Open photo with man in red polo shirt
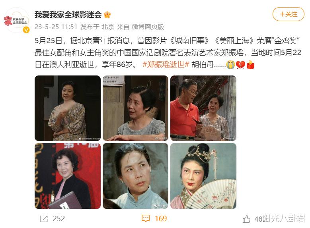The width and height of the screenshot is (310, 228). (203, 108)
